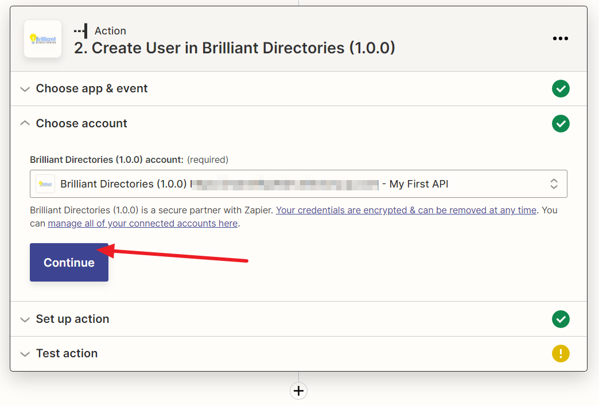Click green checkmark for Set up action
Image resolution: width=599 pixels, height=406 pixels.
tap(561, 319)
